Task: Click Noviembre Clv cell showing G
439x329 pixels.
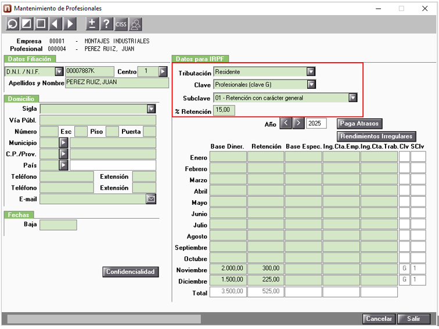Action: [404, 269]
